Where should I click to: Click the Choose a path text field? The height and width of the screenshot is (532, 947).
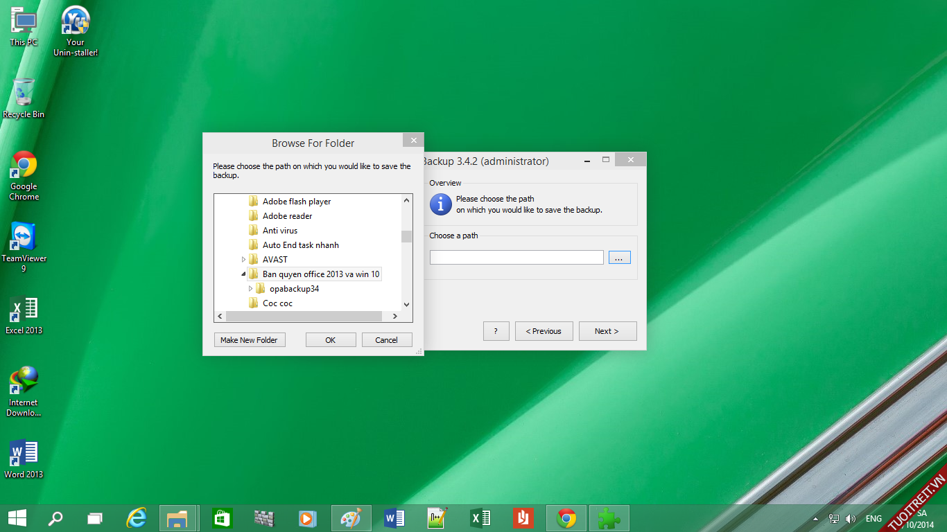click(516, 258)
